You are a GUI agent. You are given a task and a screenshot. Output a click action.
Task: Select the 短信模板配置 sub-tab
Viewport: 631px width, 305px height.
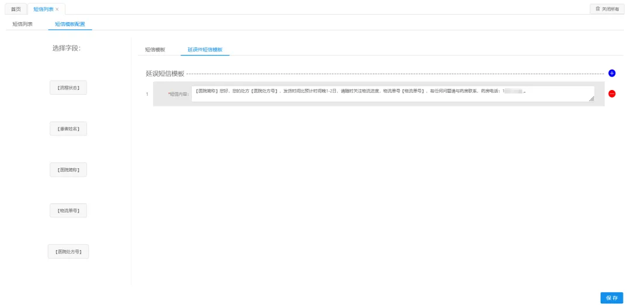pos(70,24)
